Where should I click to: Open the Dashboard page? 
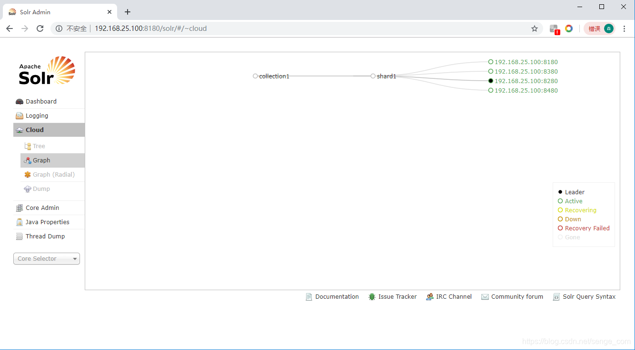tap(49, 102)
